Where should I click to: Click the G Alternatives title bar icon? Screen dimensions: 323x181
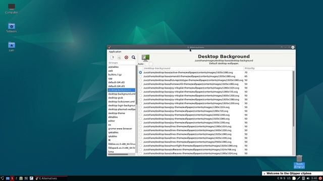tap(110, 47)
